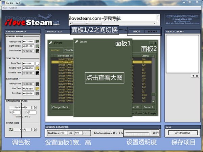Viewport: 203px width, 152px height.
Task: Open the Disable Text color swatch
Action: pyautogui.click(x=37, y=73)
